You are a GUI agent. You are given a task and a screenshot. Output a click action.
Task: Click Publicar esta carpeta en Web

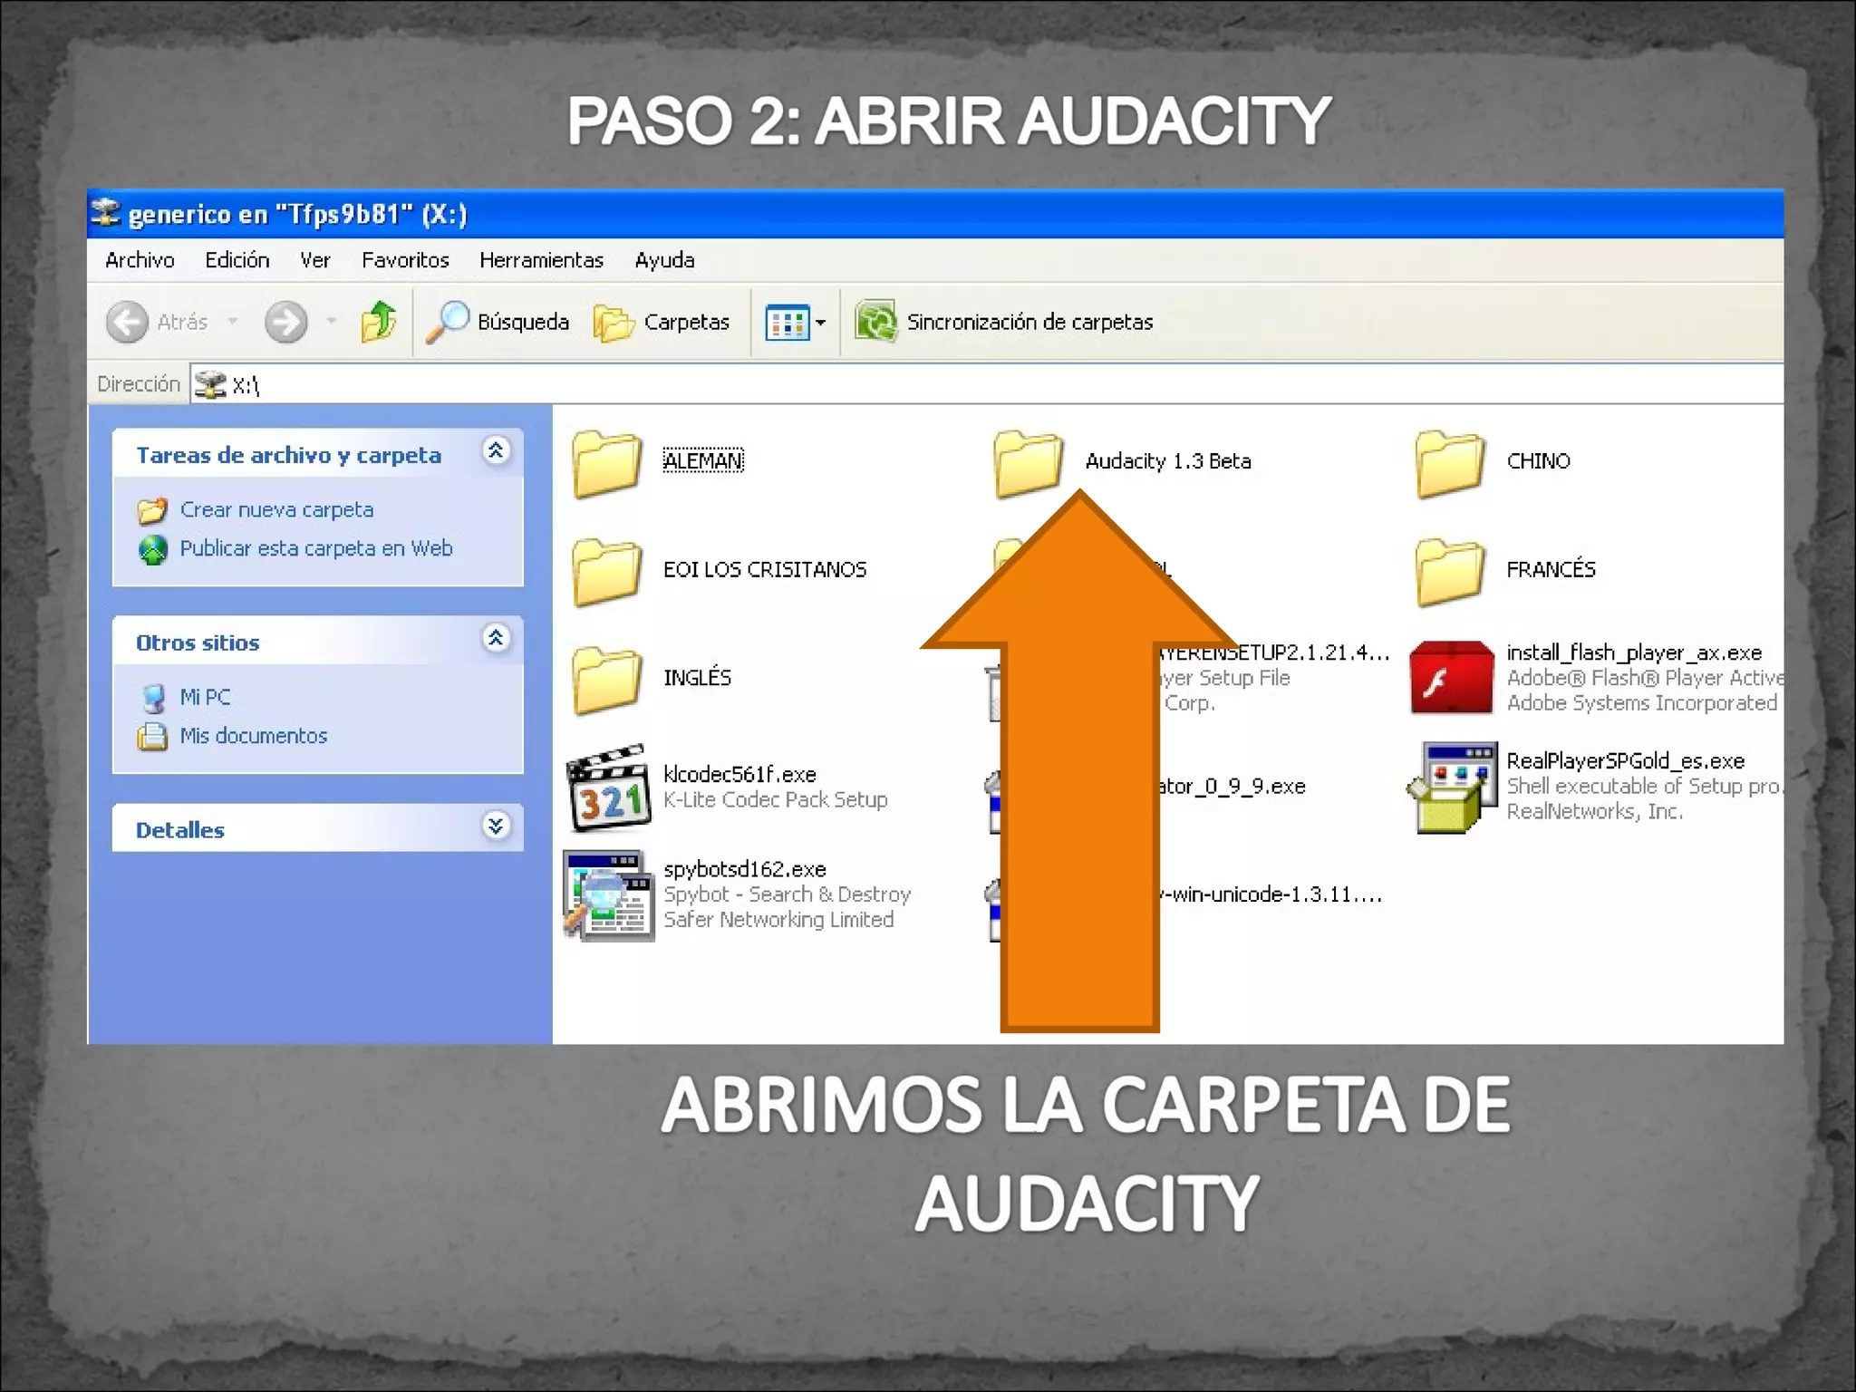[315, 549]
